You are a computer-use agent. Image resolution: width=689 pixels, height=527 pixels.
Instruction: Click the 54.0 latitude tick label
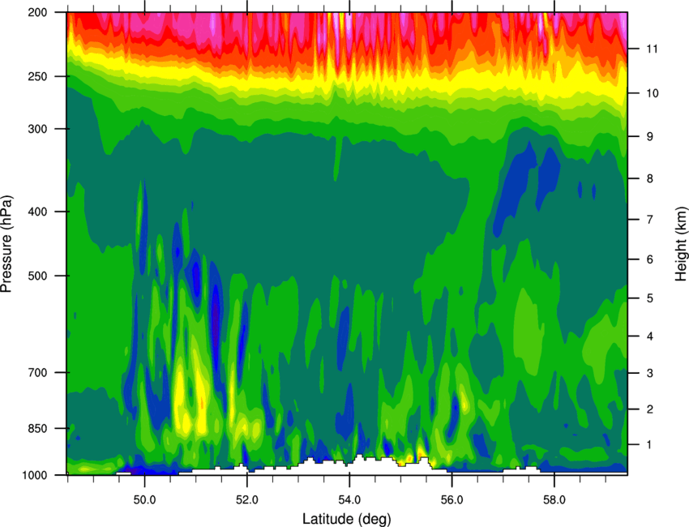tap(349, 500)
